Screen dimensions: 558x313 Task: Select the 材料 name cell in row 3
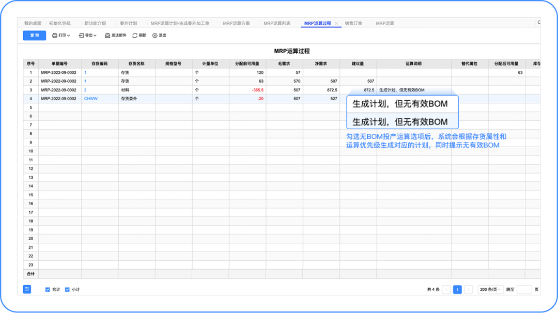136,90
